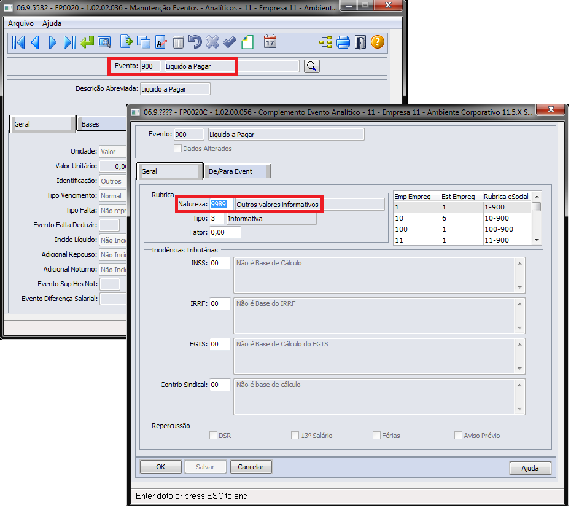571x508 pixels.
Task: Click the Tipo code field
Action: pos(217,218)
